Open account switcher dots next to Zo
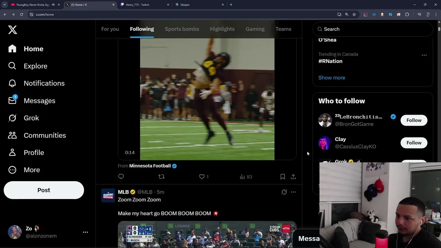This screenshot has width=441, height=248. point(85,232)
